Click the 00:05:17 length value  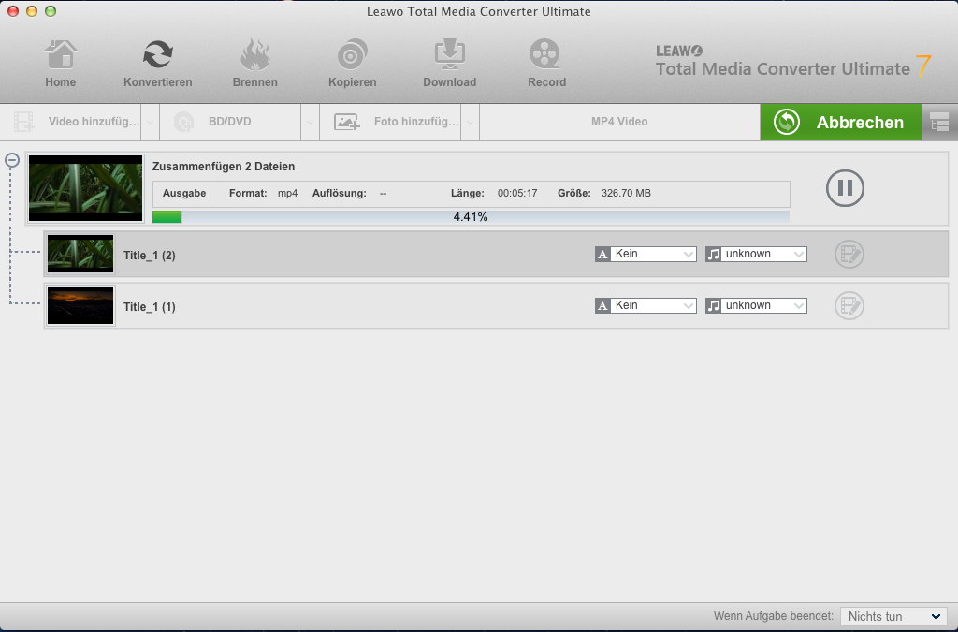[x=516, y=193]
